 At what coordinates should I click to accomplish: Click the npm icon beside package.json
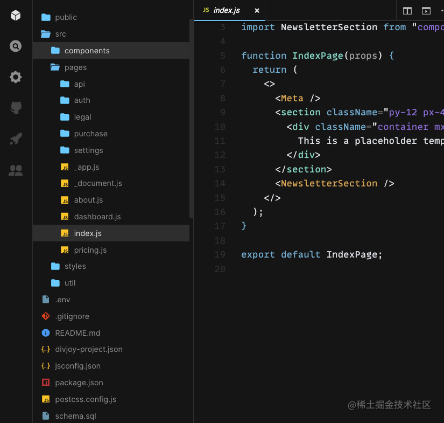click(x=46, y=383)
